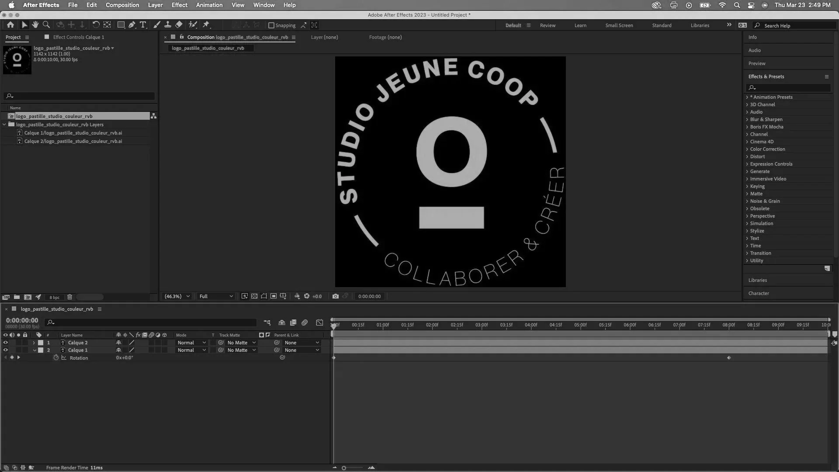Toggle shy switch for Calque 1
Image resolution: width=839 pixels, height=472 pixels.
pyautogui.click(x=118, y=350)
